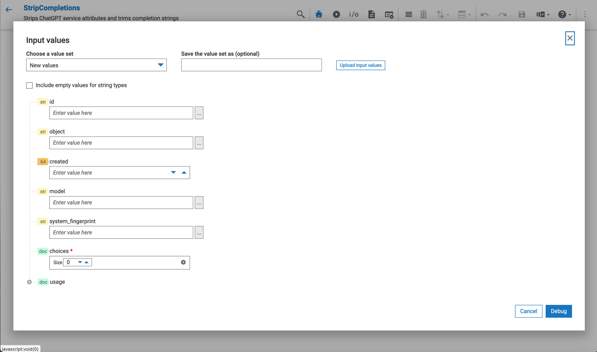
Task: Open the help question mark menu
Action: [x=564, y=14]
